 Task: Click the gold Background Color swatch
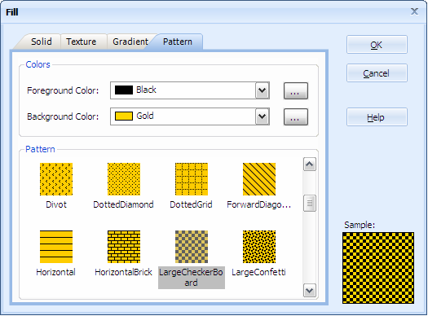[124, 116]
